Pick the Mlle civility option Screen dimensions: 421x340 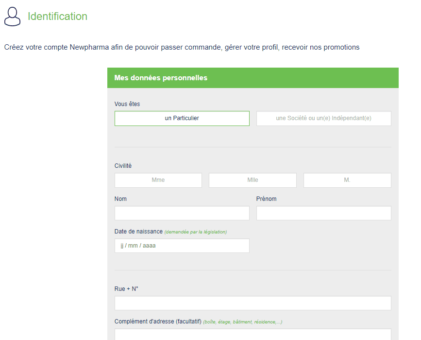click(x=253, y=180)
